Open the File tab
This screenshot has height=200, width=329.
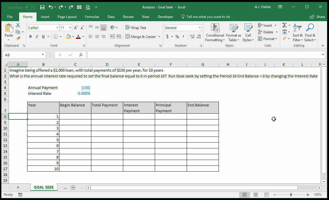(x=10, y=17)
